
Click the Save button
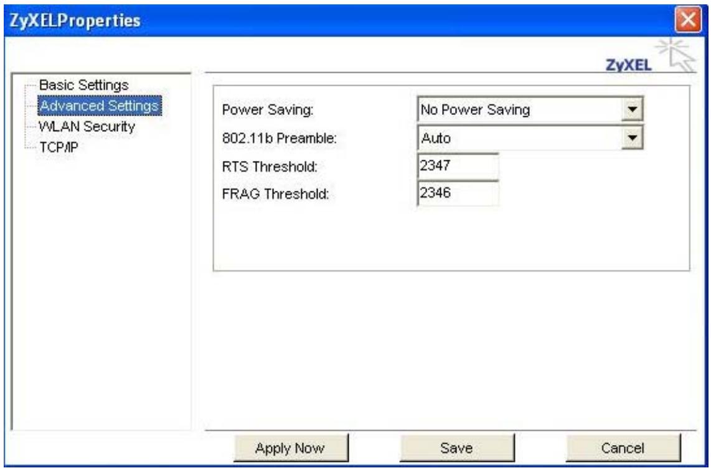coord(456,447)
